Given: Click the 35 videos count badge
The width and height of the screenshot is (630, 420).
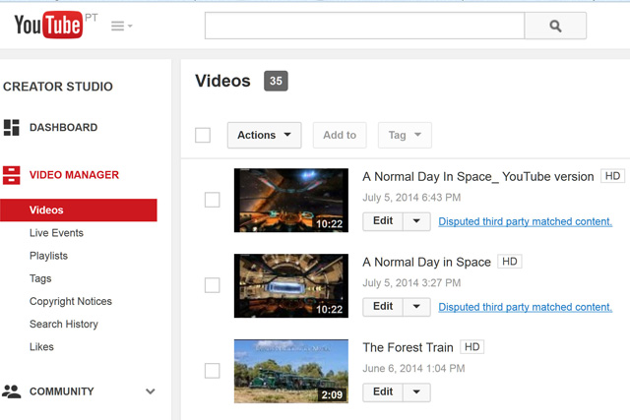Looking at the screenshot, I should (276, 81).
